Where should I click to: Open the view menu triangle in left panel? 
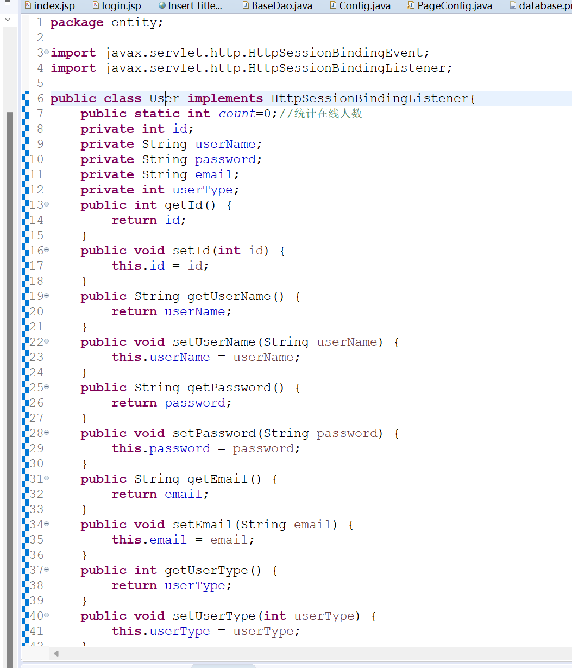click(8, 20)
